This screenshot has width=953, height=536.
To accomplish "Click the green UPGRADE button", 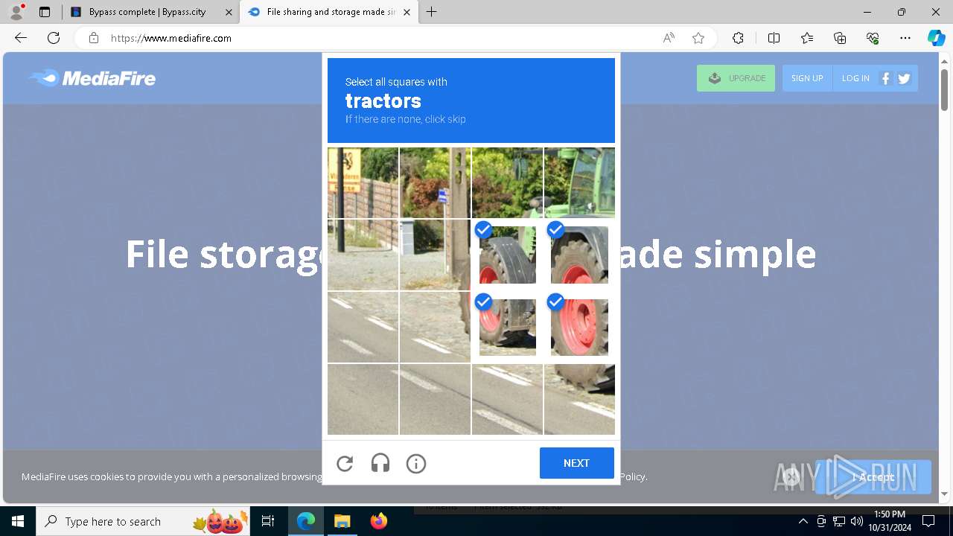I will (x=736, y=78).
